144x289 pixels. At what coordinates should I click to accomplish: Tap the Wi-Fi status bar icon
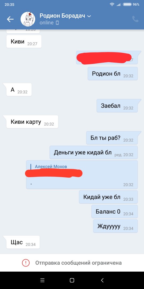pyautogui.click(x=112, y=5)
